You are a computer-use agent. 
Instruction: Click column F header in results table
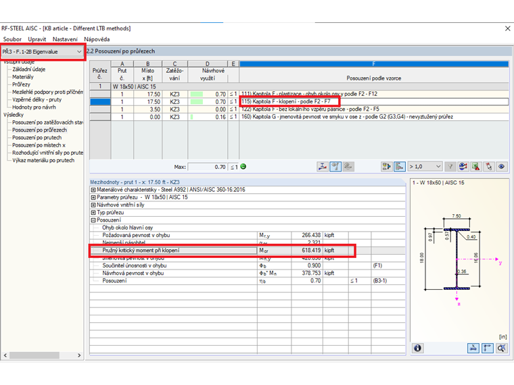click(374, 63)
